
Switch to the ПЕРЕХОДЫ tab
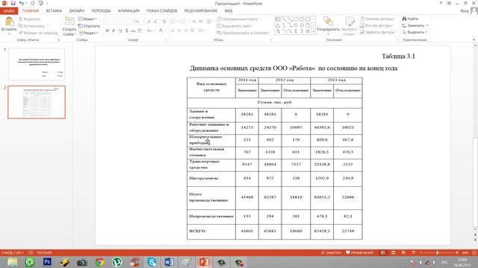click(x=101, y=10)
